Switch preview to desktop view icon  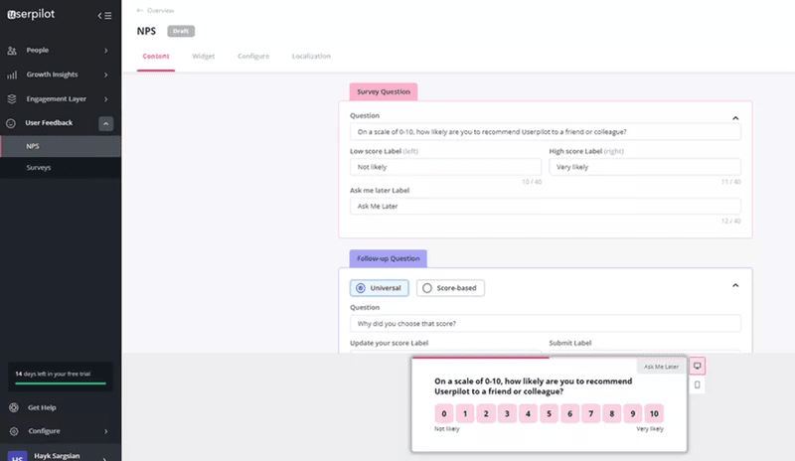[698, 366]
